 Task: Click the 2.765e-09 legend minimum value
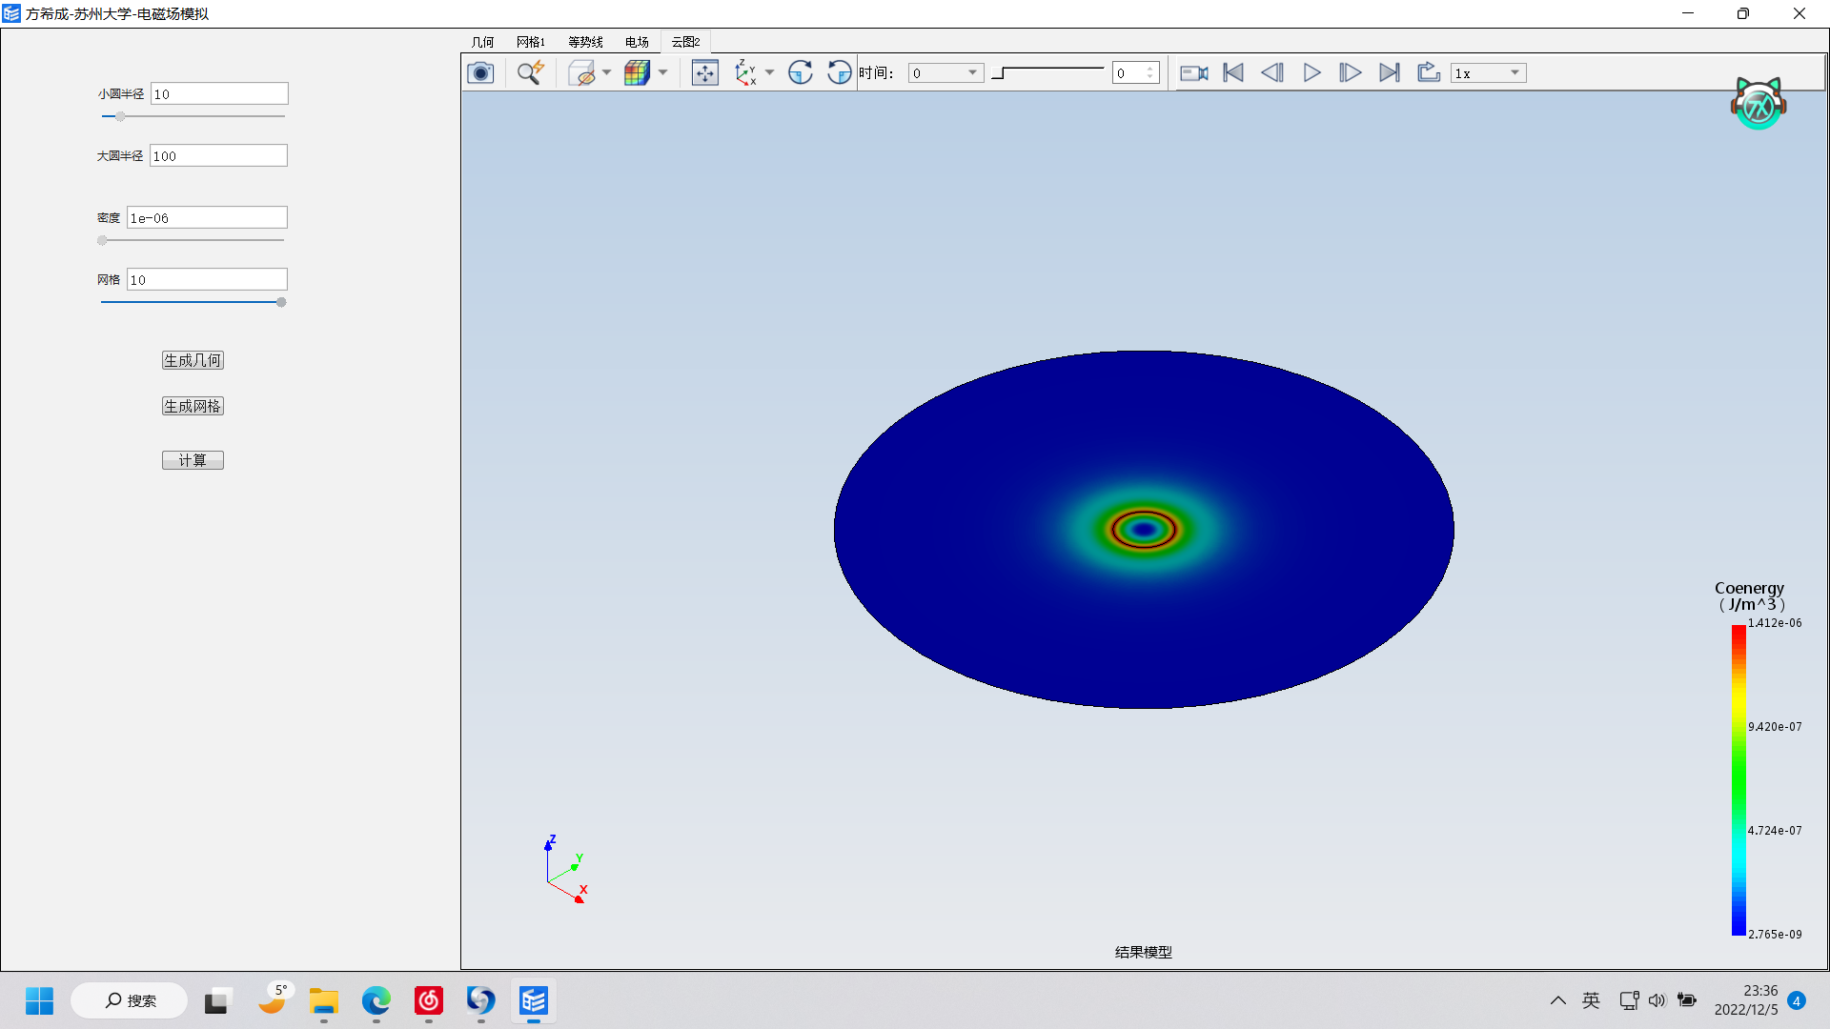pos(1775,935)
